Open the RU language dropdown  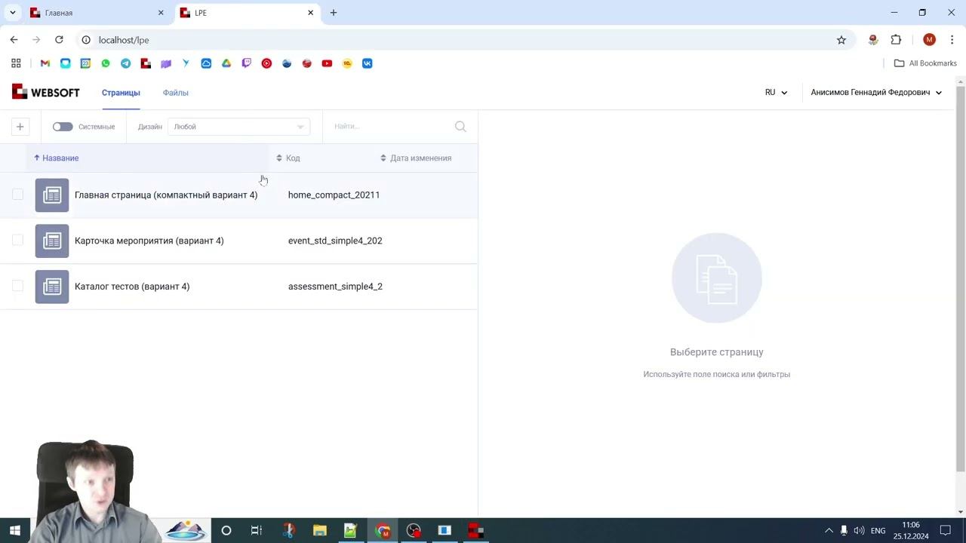(776, 93)
